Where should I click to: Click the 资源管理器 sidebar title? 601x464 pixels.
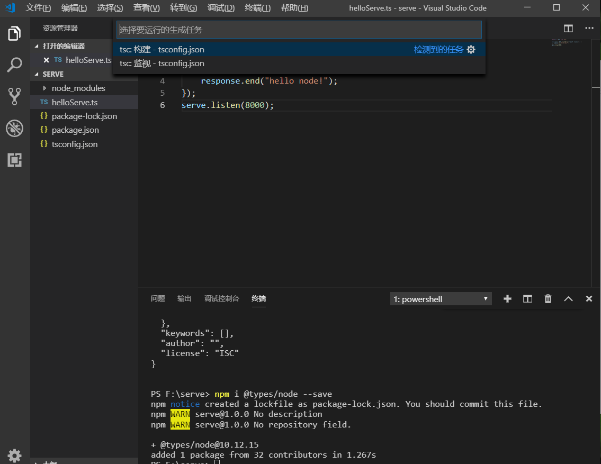pyautogui.click(x=60, y=28)
